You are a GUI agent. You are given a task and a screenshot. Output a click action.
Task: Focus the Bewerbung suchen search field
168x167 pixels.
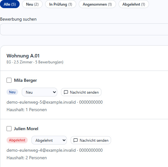coord(84,29)
